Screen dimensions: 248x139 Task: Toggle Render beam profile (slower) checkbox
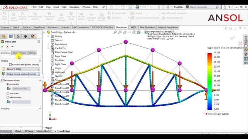(x=10, y=64)
